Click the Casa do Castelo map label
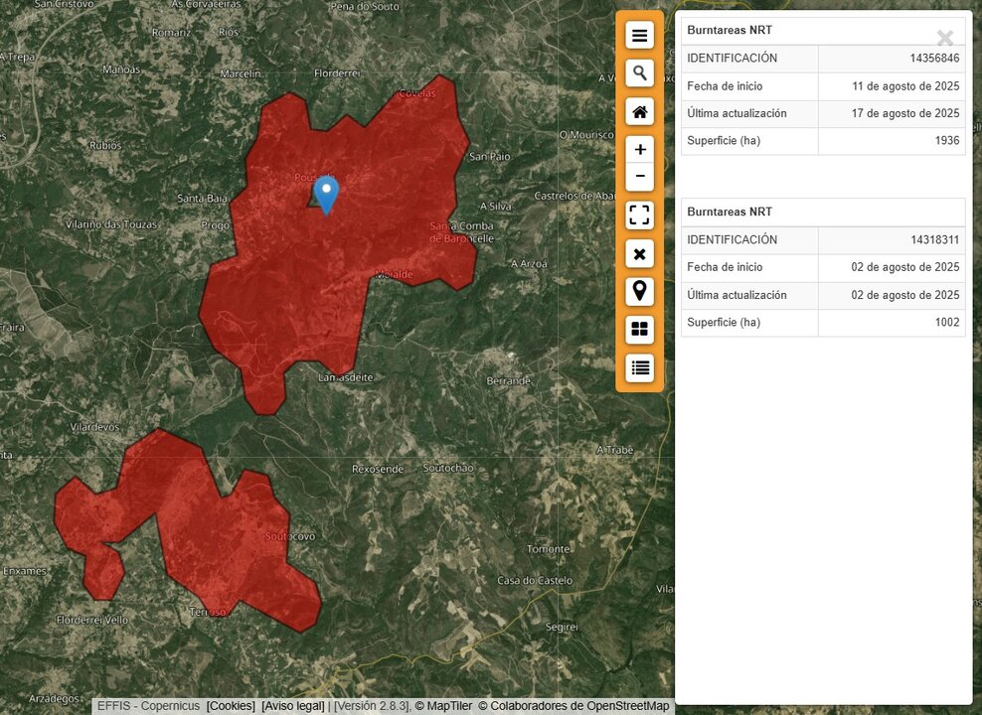 535,581
